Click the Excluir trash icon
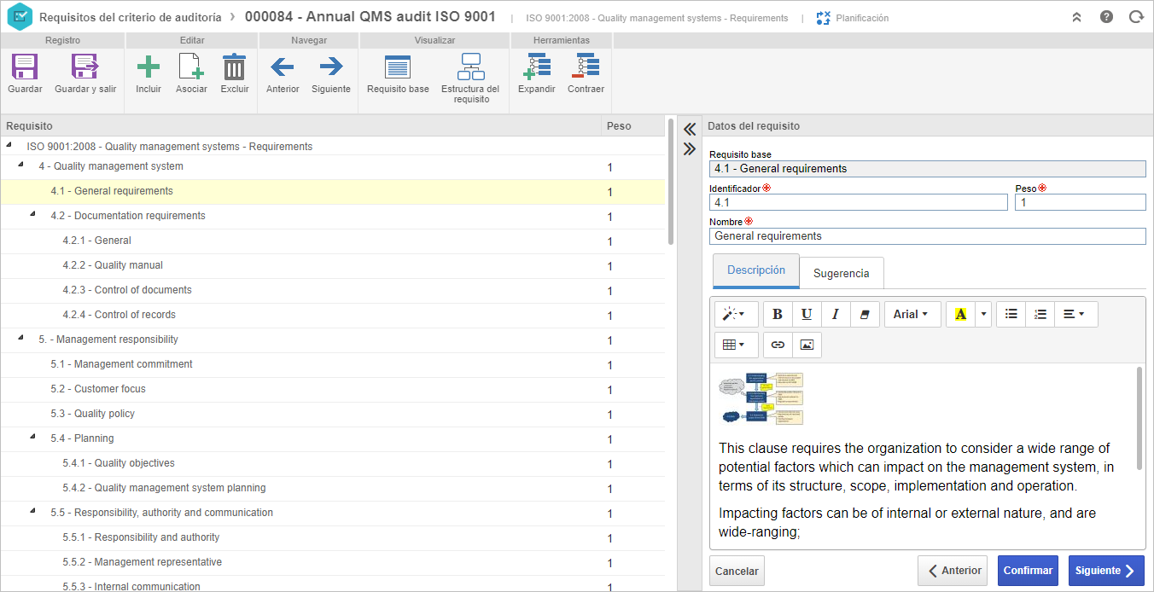This screenshot has height=592, width=1154. [x=235, y=67]
